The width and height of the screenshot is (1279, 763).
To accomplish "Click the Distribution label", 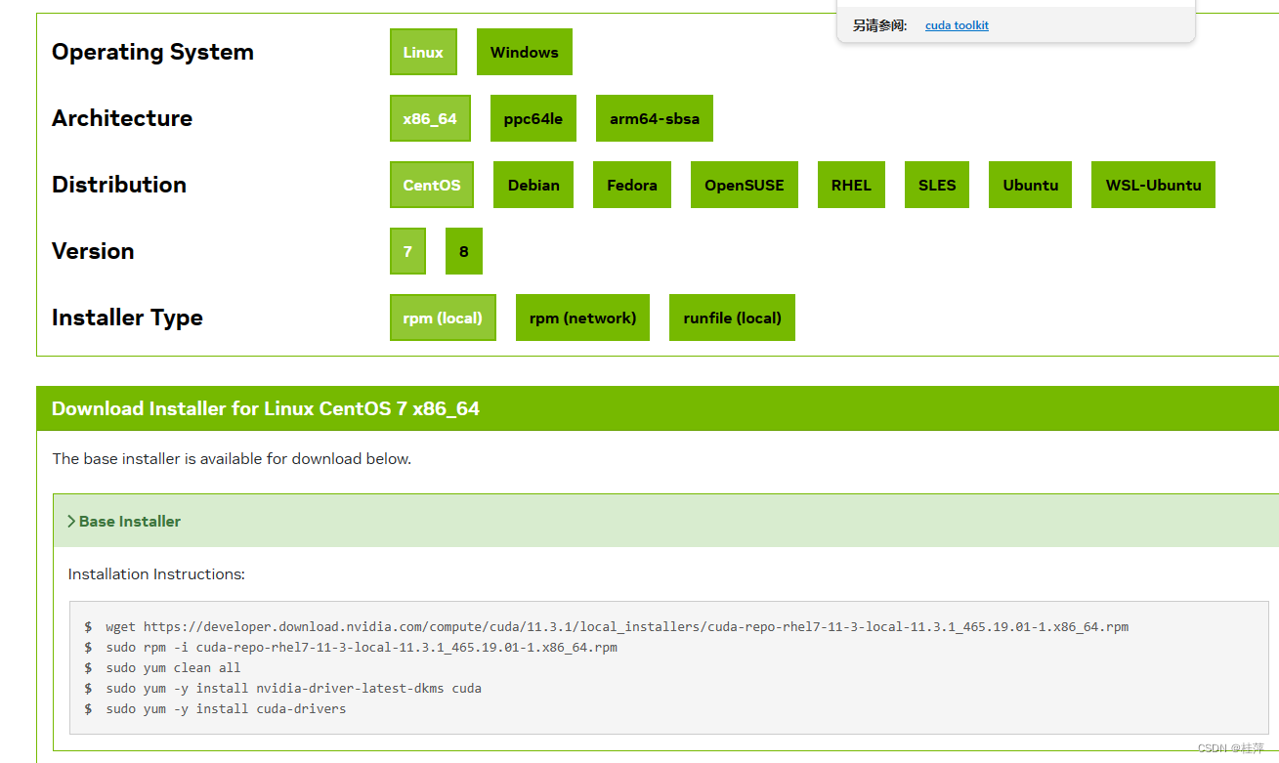I will (119, 185).
